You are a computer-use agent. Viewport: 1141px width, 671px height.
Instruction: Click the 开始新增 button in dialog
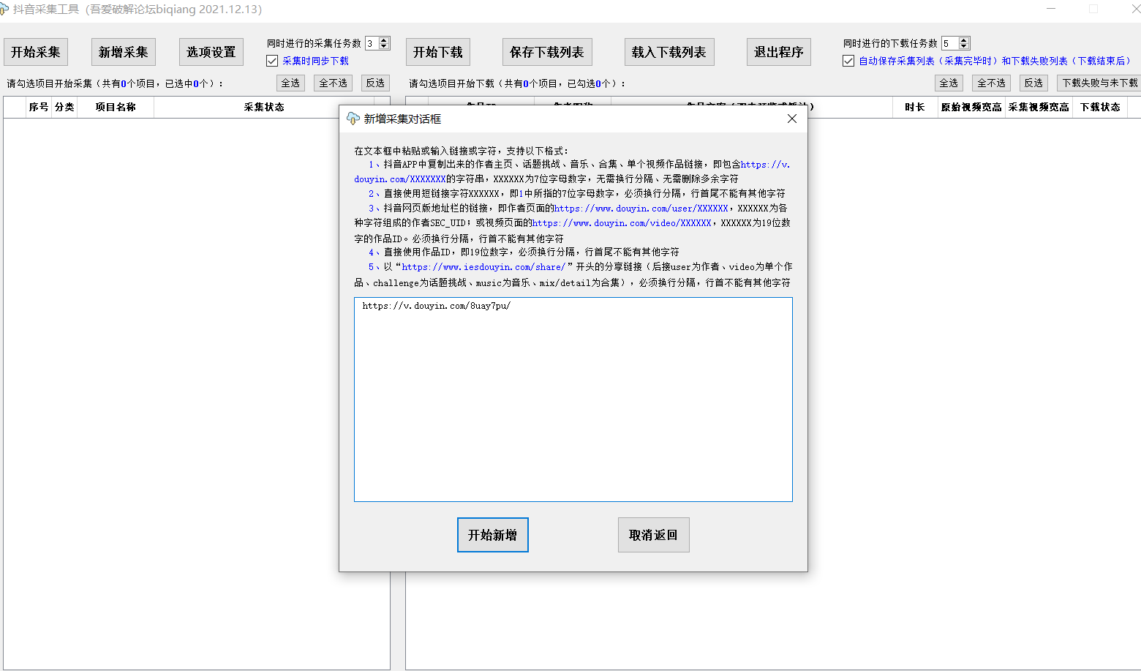coord(492,535)
